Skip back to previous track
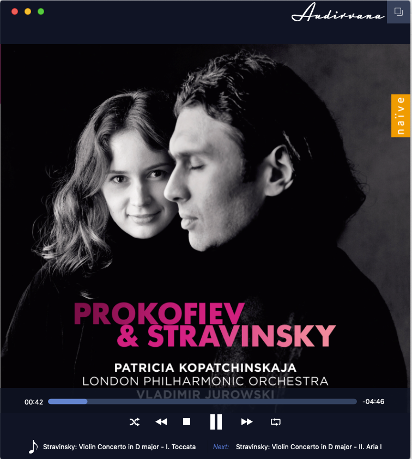The width and height of the screenshot is (412, 459). (161, 422)
